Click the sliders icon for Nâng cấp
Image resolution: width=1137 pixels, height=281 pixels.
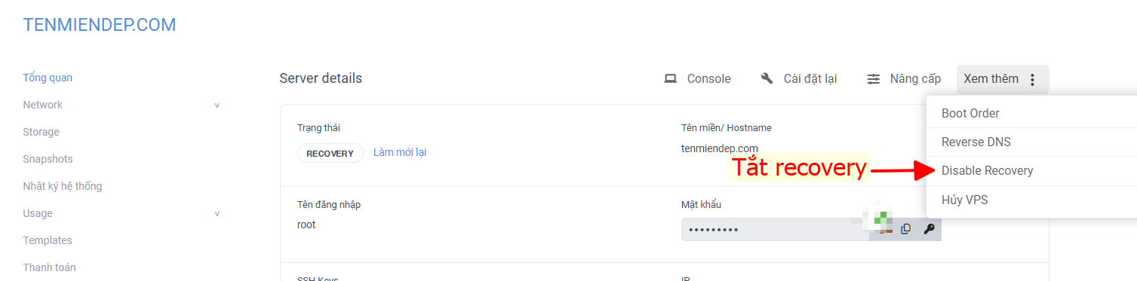click(874, 79)
